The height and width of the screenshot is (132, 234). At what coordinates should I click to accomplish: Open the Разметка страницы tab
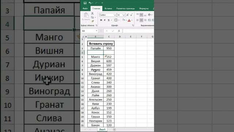(125, 8)
